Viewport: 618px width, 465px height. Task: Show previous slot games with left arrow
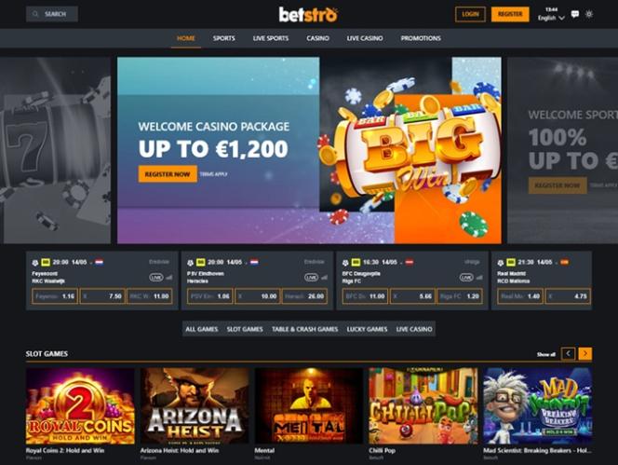(x=569, y=354)
